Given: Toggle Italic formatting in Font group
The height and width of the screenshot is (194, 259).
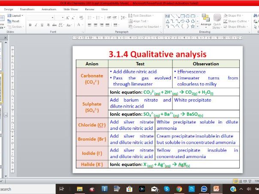Looking at the screenshot, I should 36,25.
